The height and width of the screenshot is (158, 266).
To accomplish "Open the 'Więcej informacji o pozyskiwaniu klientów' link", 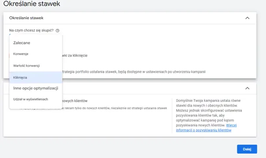I will click(206, 128).
